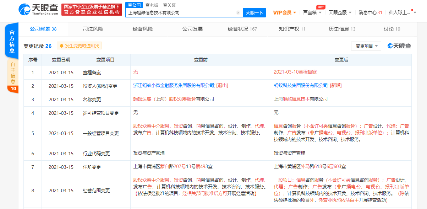Click the 变更记录 section heading
The image size is (427, 209).
coord(38,46)
